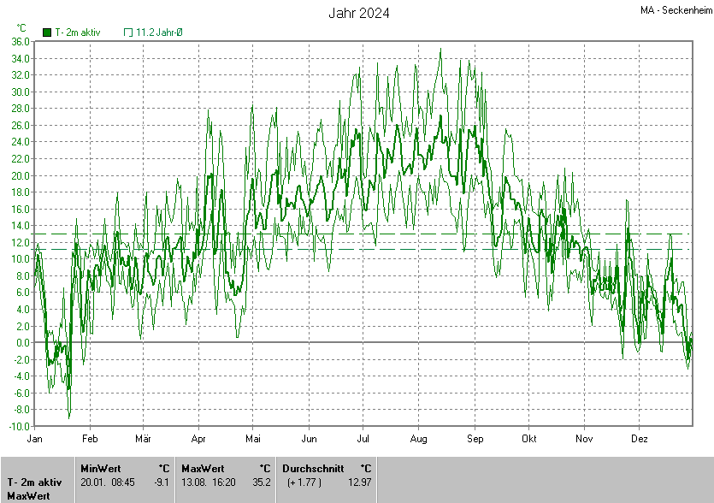Toggle the 11.2 Jahr-Ø legend box
Screen dimensions: 714x503
coord(128,33)
